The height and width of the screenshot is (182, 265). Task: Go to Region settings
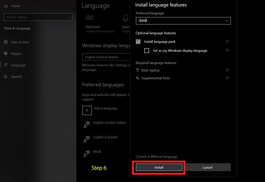point(16,54)
